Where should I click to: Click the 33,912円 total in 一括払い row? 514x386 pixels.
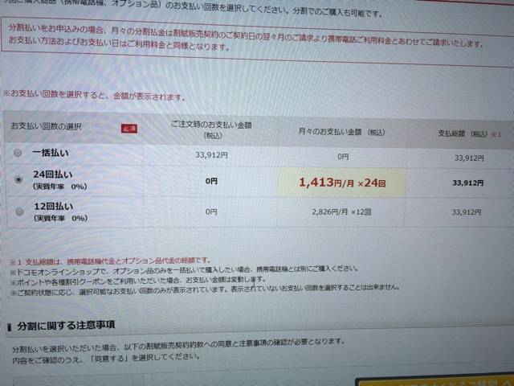click(469, 158)
